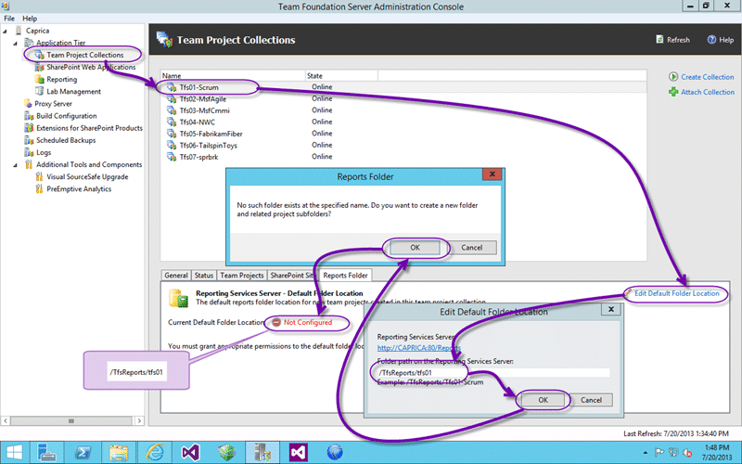Click Extensions for SharePoint Products icon
Viewport: 742px width, 464px height.
coord(29,128)
